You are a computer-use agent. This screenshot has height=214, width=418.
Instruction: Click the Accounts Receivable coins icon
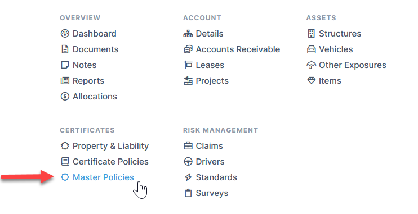(188, 49)
